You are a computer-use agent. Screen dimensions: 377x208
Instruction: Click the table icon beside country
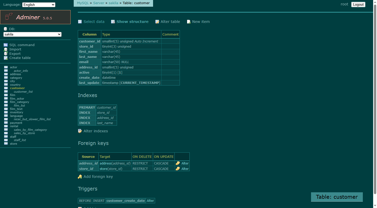tap(6, 85)
